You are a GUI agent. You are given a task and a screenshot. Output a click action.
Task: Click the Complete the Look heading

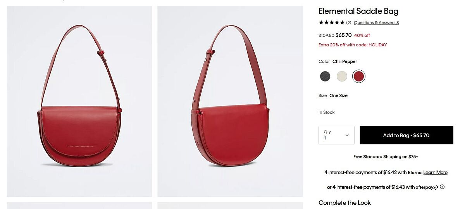(344, 203)
